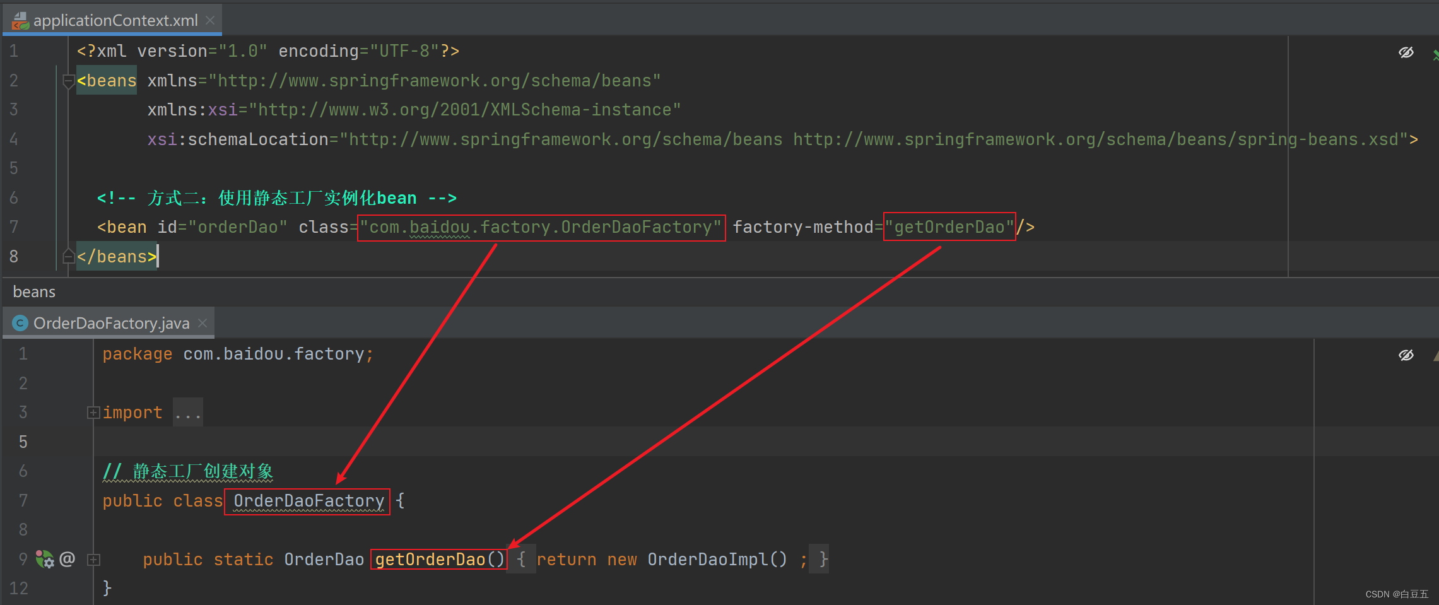Close the applicationContext.xml tab
This screenshot has height=605, width=1439.
tap(210, 20)
